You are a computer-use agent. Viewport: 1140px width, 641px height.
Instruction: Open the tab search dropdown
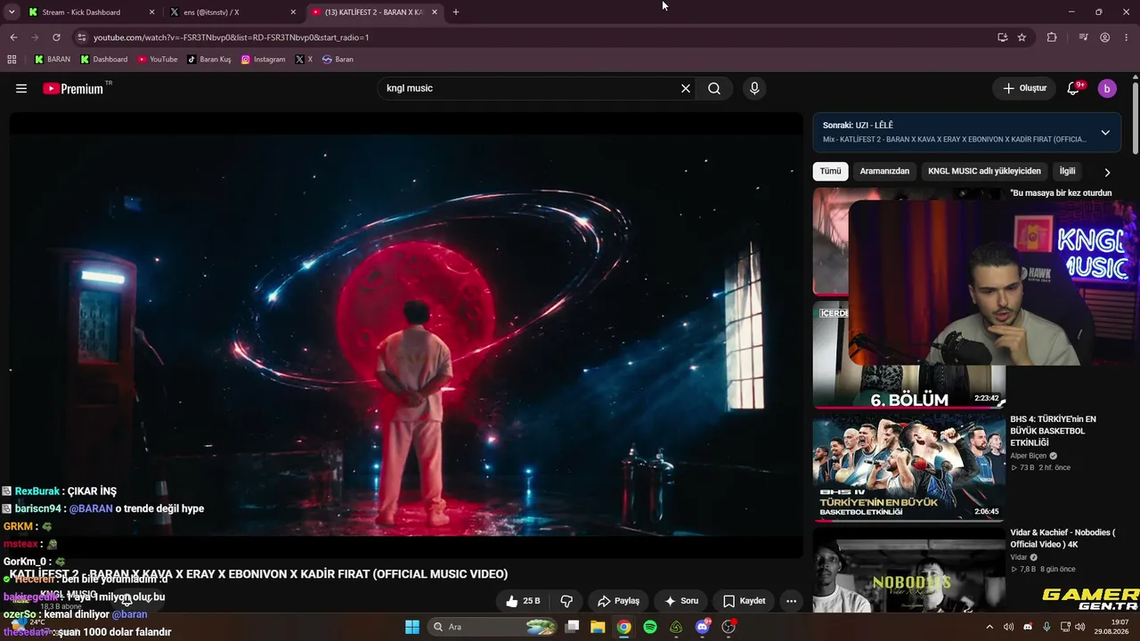coord(12,12)
